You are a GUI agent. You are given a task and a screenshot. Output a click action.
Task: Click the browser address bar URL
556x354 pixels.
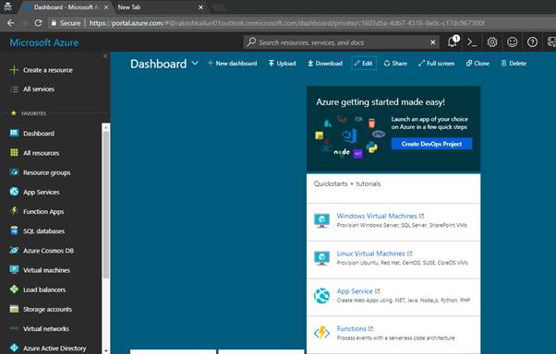click(x=286, y=23)
